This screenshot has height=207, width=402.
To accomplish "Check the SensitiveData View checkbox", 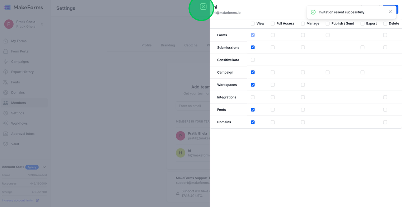I will click(253, 60).
